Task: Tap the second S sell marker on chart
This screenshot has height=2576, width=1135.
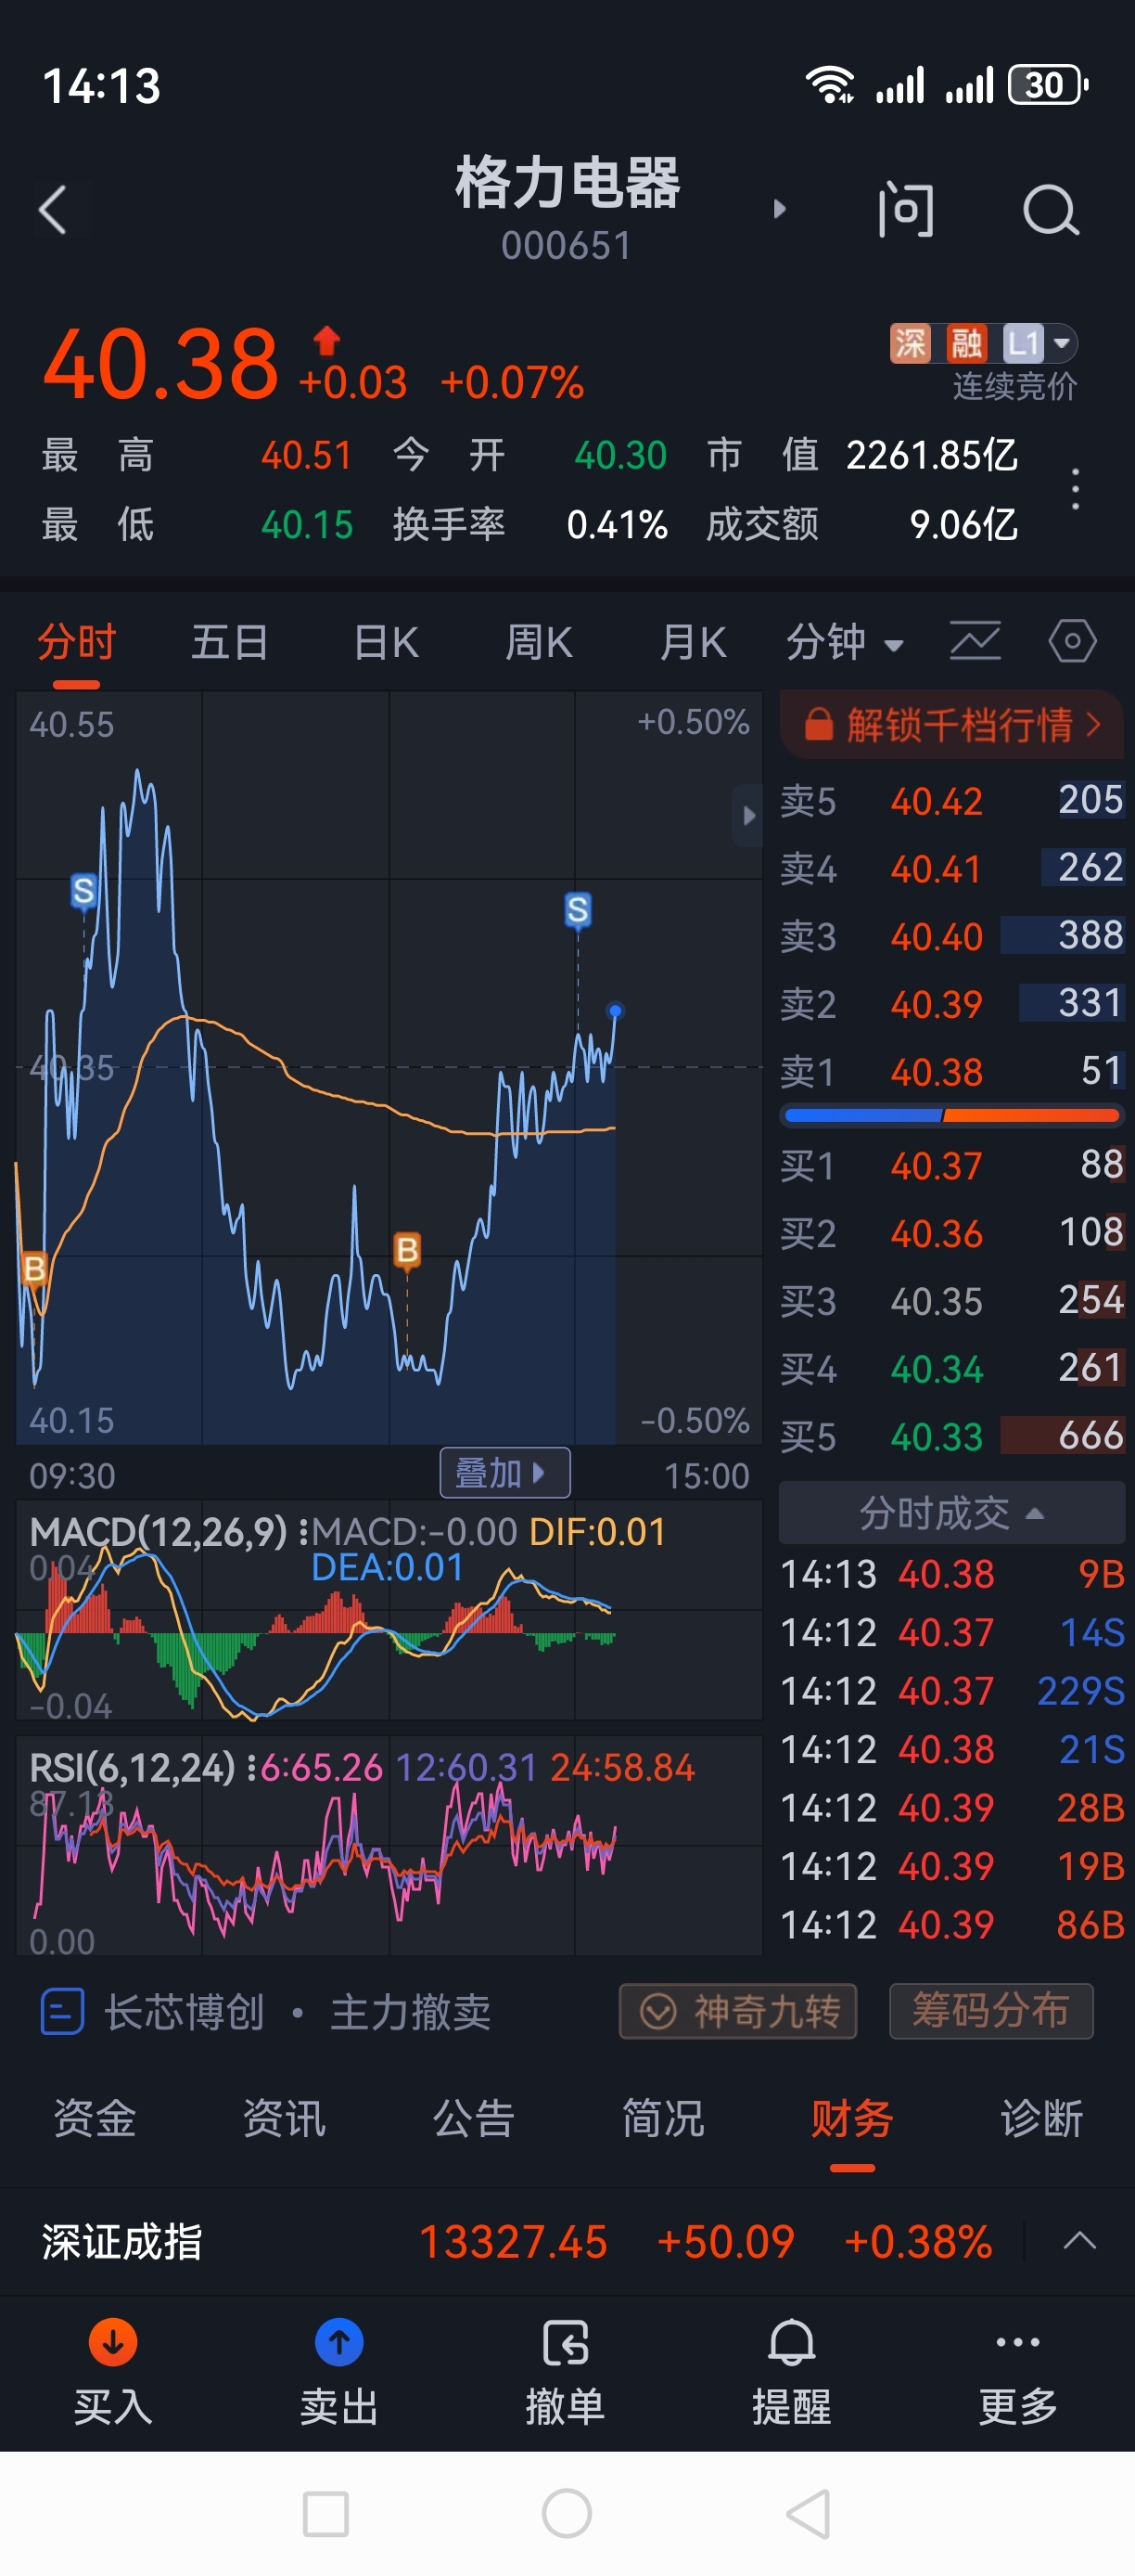Action: coord(578,910)
